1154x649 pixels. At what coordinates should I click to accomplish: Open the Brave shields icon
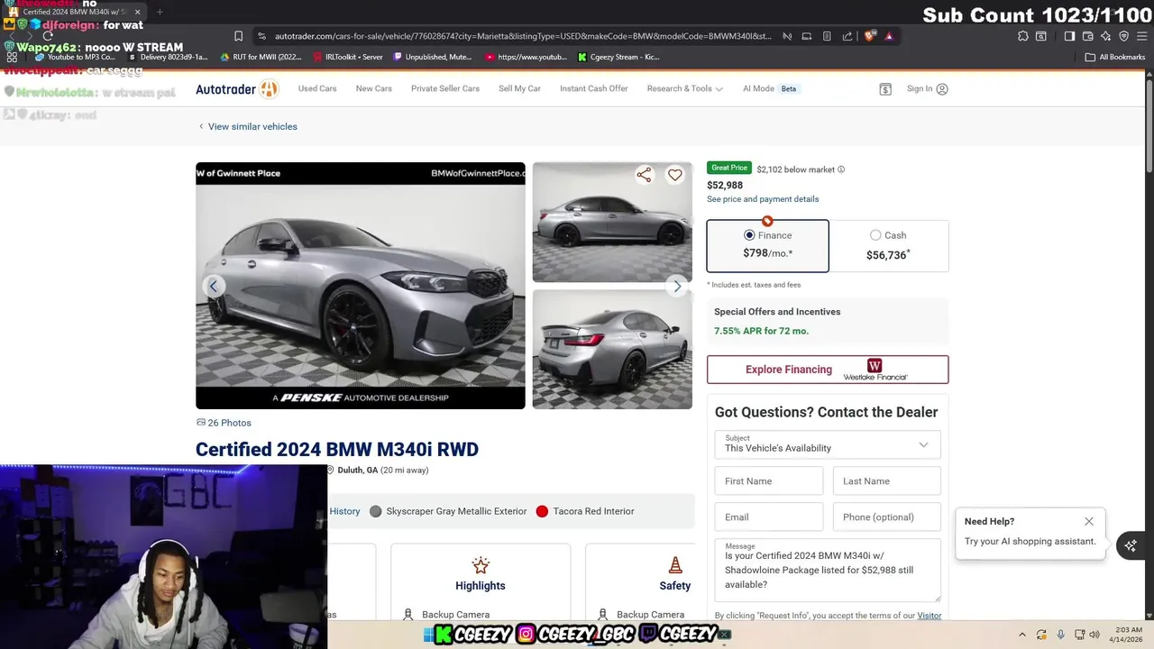pyautogui.click(x=869, y=36)
